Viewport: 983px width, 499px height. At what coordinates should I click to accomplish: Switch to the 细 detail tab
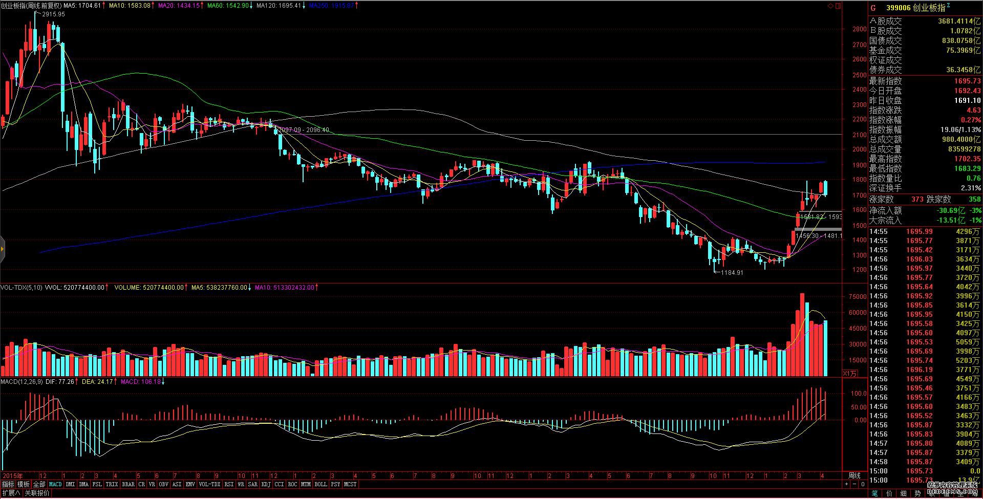(903, 493)
